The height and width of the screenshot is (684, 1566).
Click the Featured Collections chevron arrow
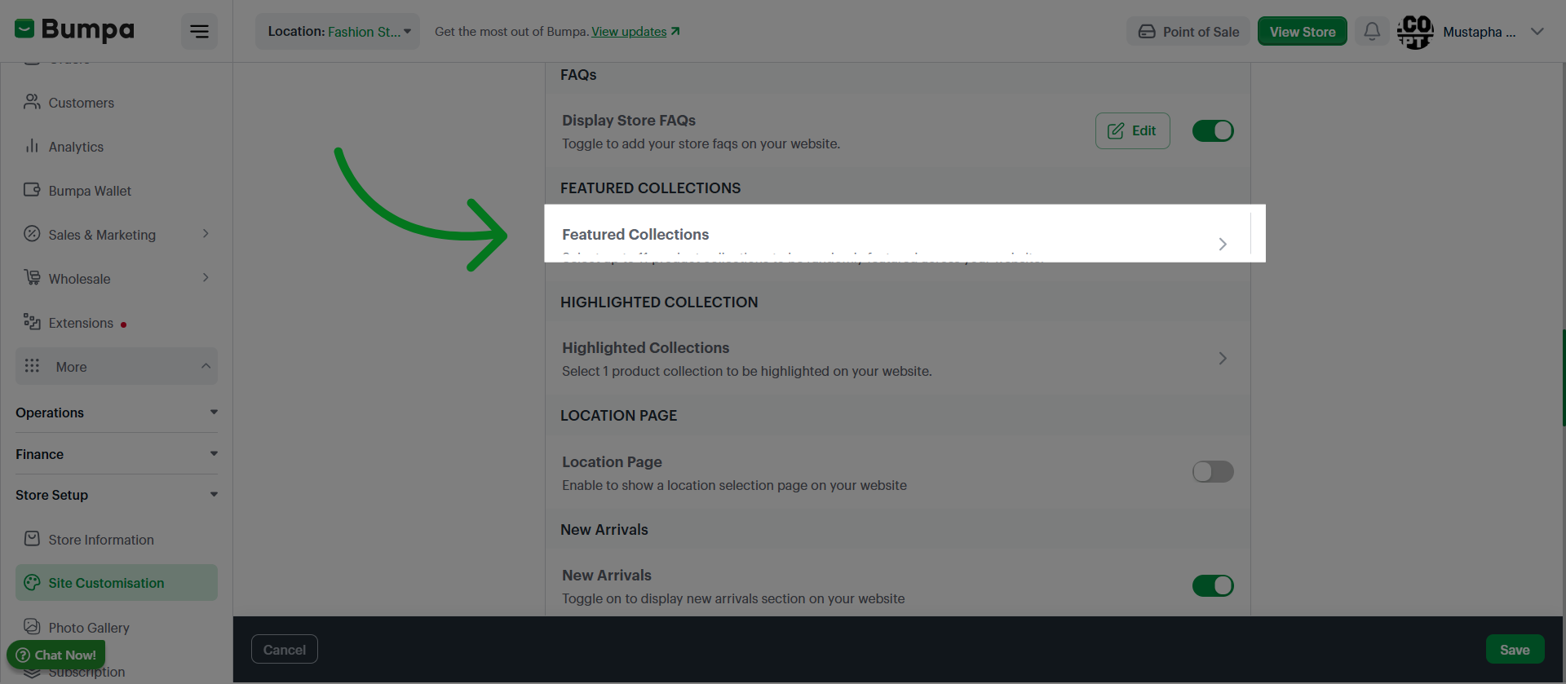pyautogui.click(x=1223, y=244)
